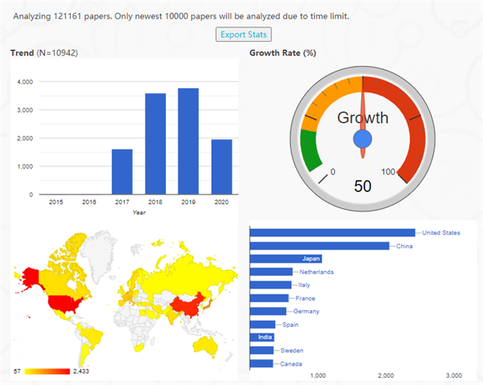Click the '2015' year axis label
This screenshot has width=483, height=385.
coord(56,202)
